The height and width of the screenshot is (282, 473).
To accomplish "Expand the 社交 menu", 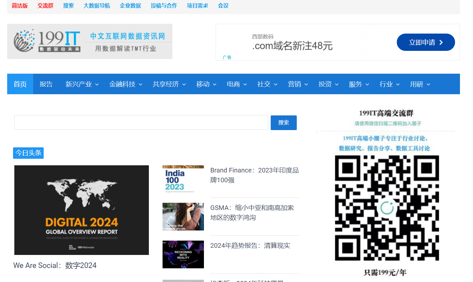I will [267, 84].
